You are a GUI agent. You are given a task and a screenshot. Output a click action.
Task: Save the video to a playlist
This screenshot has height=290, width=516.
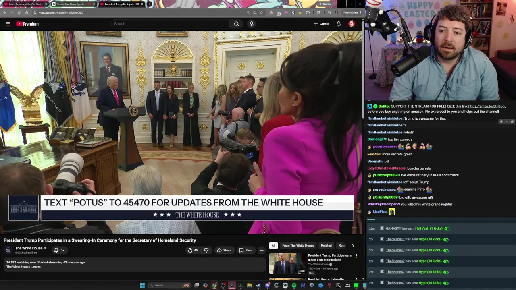pyautogui.click(x=246, y=250)
